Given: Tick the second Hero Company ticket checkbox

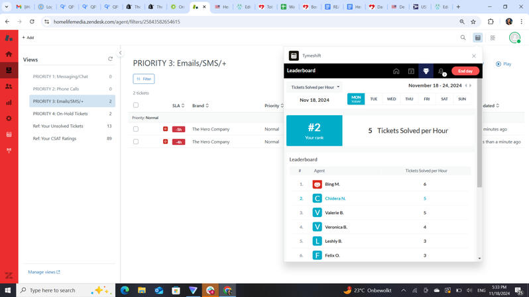Looking at the screenshot, I should click(x=136, y=142).
